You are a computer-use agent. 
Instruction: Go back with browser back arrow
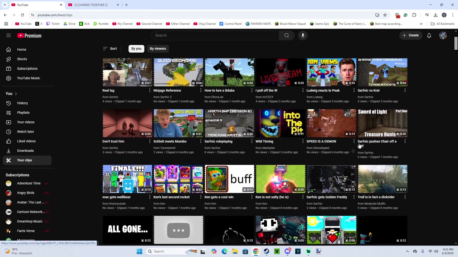tap(5, 15)
